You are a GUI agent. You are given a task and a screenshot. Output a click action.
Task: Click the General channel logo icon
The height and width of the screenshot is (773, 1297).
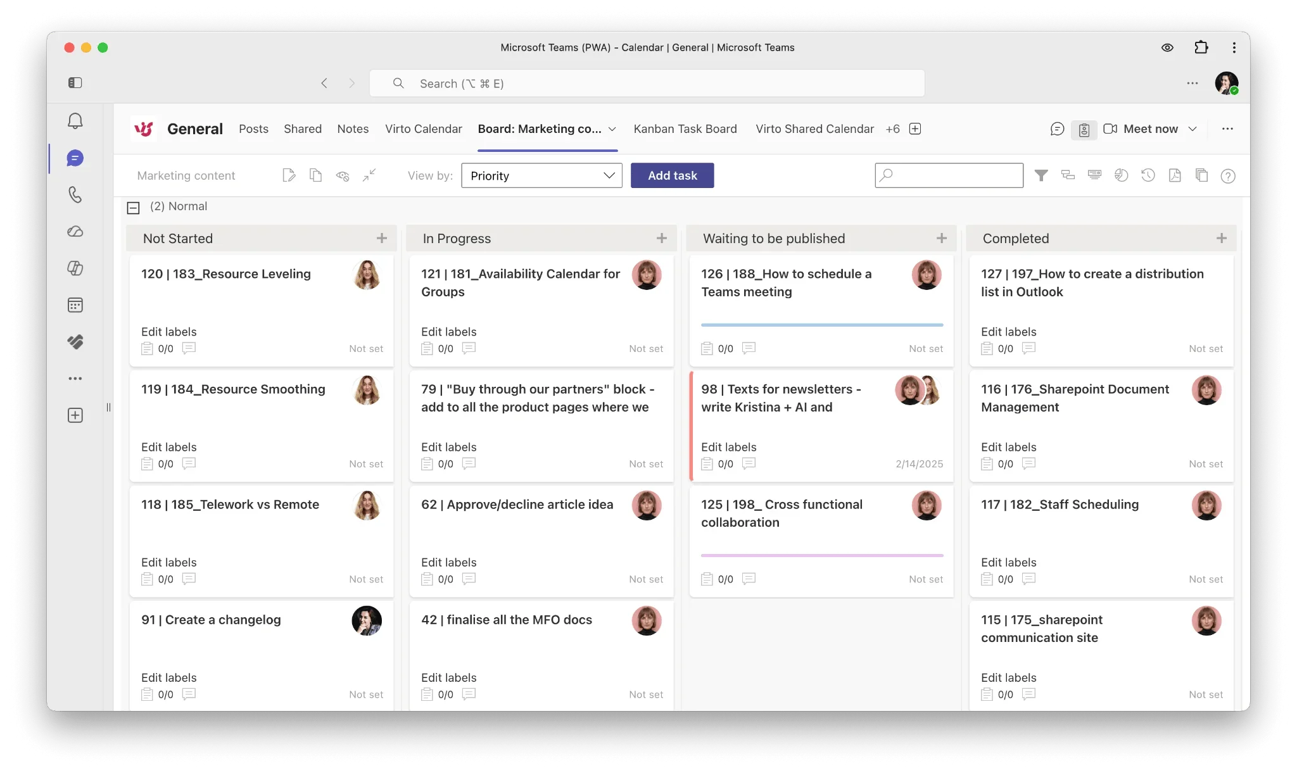[x=144, y=129]
